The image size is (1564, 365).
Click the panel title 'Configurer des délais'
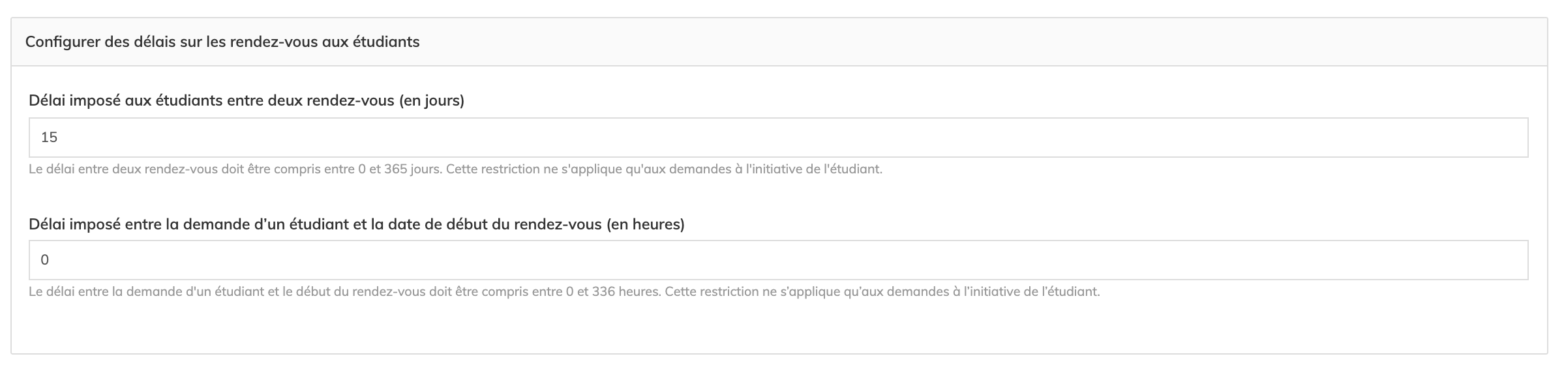pos(222,42)
